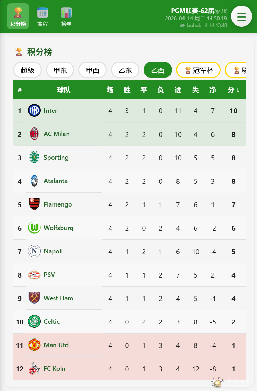Click the Inter club logo
This screenshot has height=391, width=257.
tap(34, 111)
